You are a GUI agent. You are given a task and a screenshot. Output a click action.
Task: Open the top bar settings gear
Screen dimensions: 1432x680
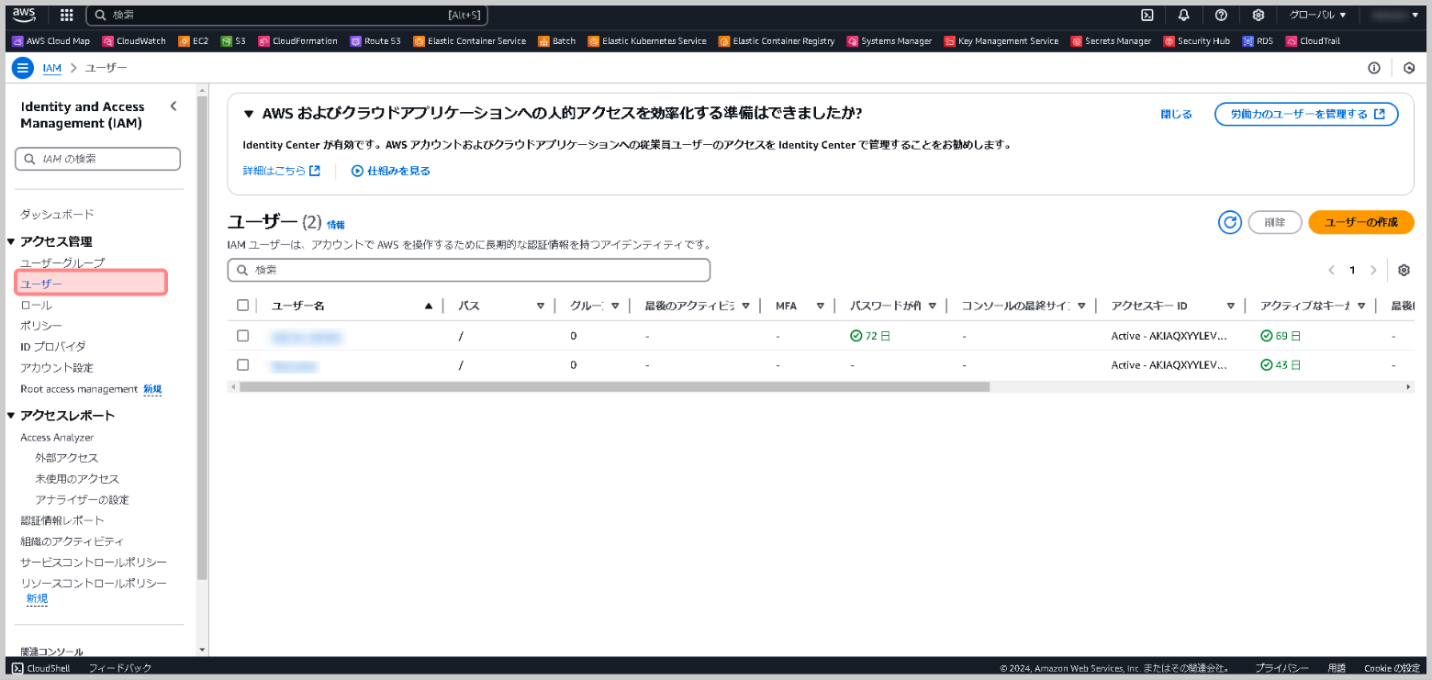1259,15
